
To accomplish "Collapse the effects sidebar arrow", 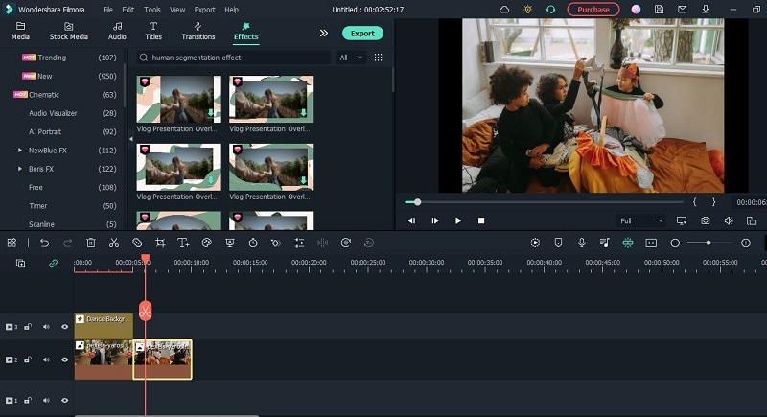I will 130,139.
